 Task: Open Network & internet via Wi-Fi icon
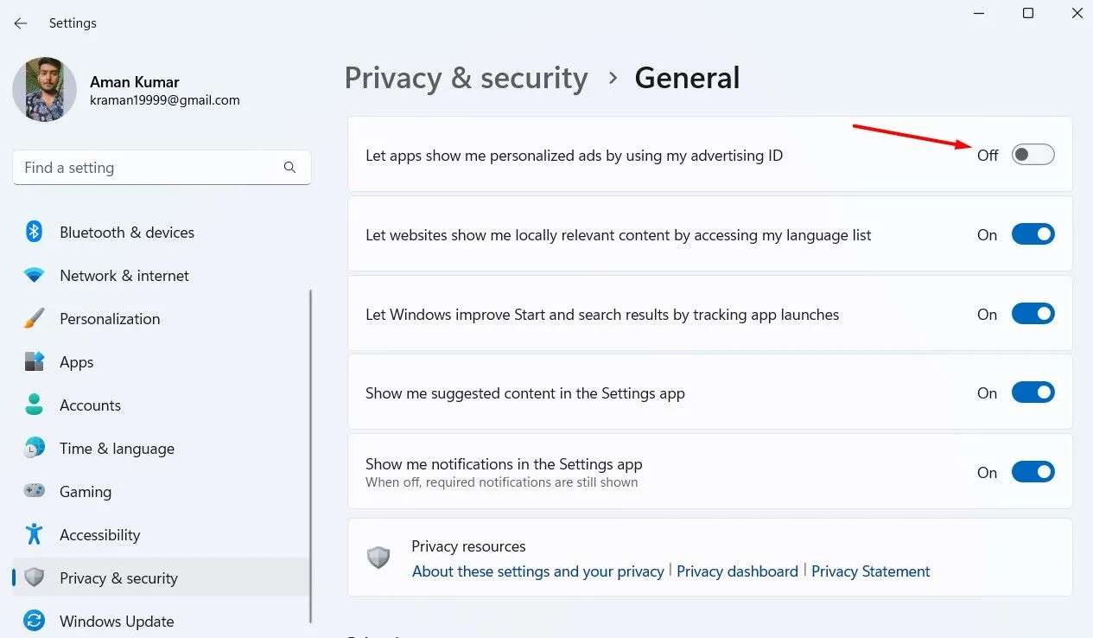(x=34, y=275)
